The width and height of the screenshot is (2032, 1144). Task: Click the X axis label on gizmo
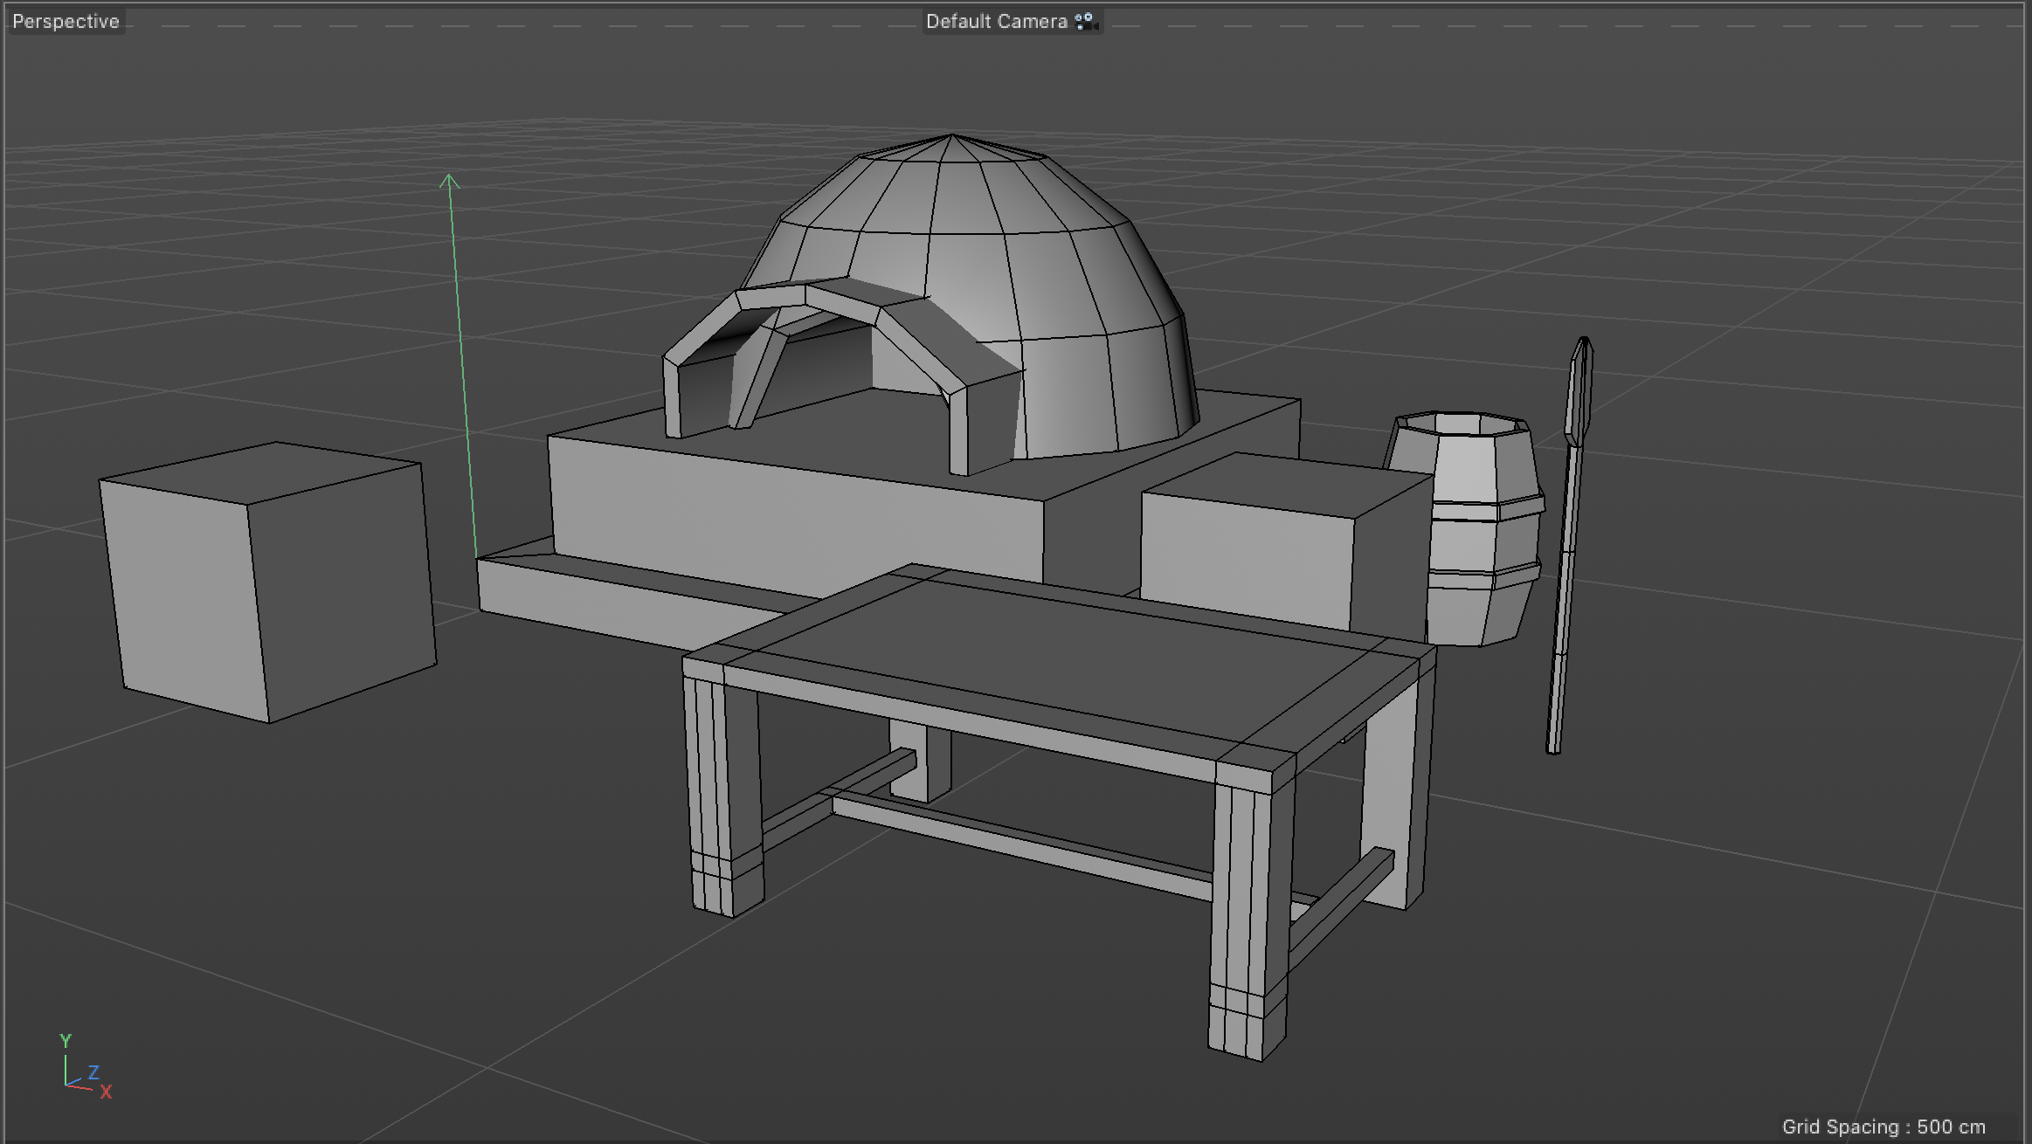[106, 1092]
